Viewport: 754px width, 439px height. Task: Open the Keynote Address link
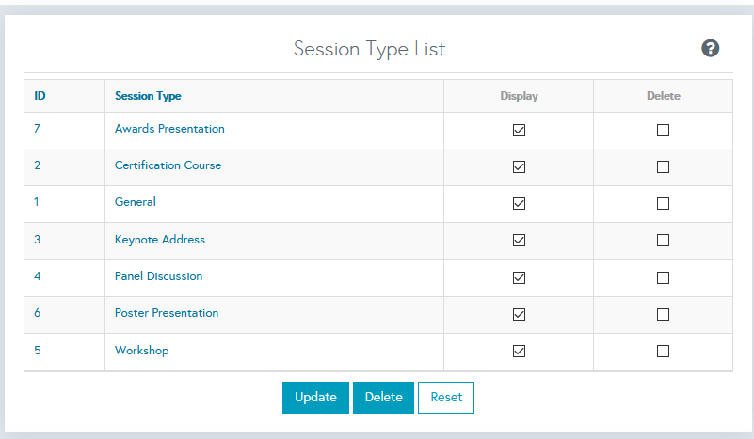[159, 240]
